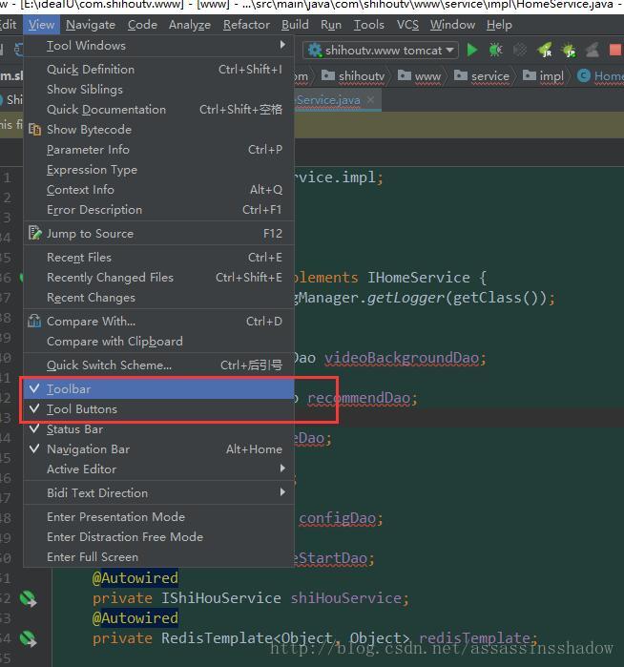Open the Refactor menu
Image resolution: width=624 pixels, height=667 pixels.
[x=246, y=25]
